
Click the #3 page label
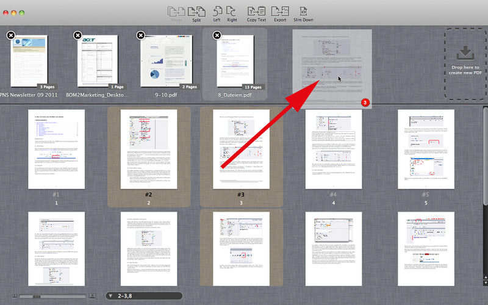click(x=241, y=195)
